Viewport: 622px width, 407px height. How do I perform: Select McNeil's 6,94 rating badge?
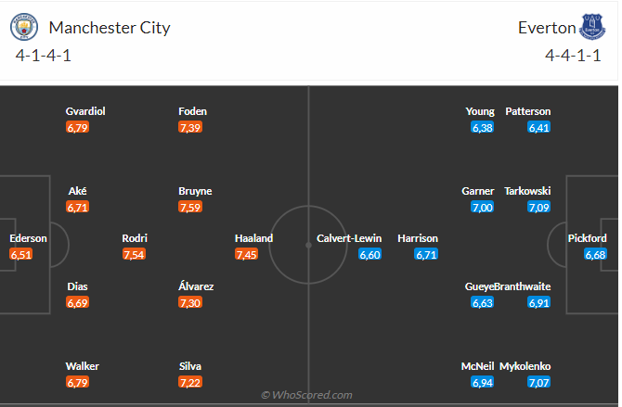[483, 382]
